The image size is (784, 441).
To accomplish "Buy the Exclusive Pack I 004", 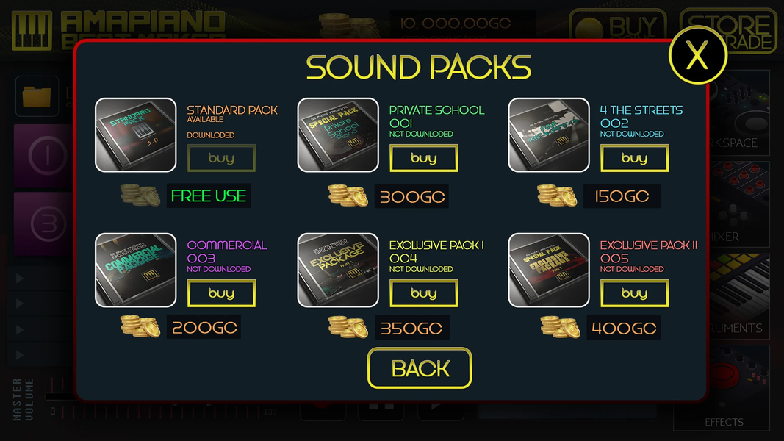I will coord(423,293).
